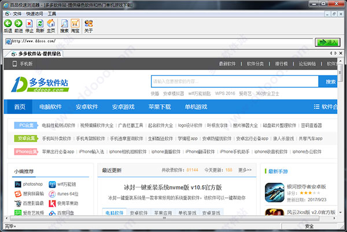The width and height of the screenshot is (347, 232).
Task: Open the Search (搜索) toolbar icon
Action: click(64, 24)
